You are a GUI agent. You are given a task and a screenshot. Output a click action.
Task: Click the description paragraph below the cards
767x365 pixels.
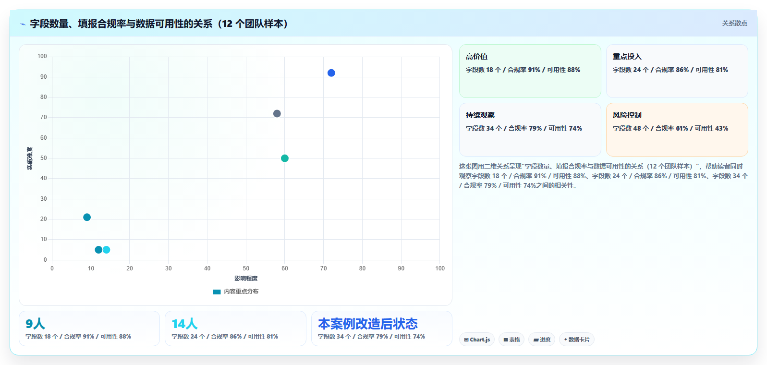603,176
